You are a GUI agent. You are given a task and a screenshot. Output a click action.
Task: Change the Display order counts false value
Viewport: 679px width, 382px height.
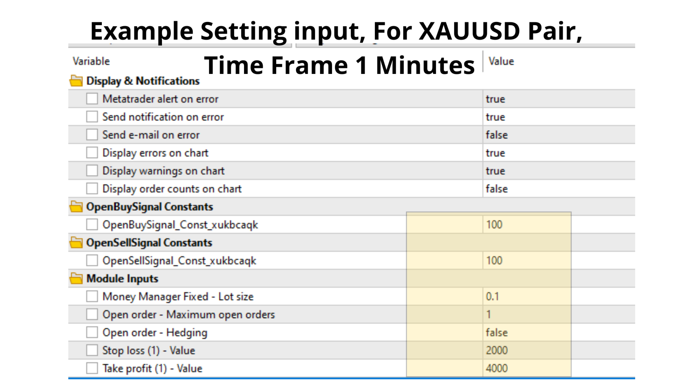click(559, 189)
